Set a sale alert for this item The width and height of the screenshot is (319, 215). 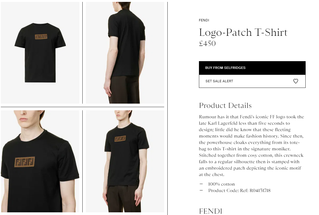point(252,81)
